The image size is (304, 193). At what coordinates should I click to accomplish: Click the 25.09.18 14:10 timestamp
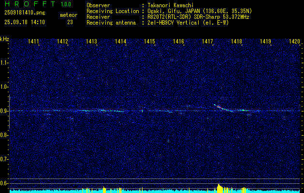(x=24, y=22)
